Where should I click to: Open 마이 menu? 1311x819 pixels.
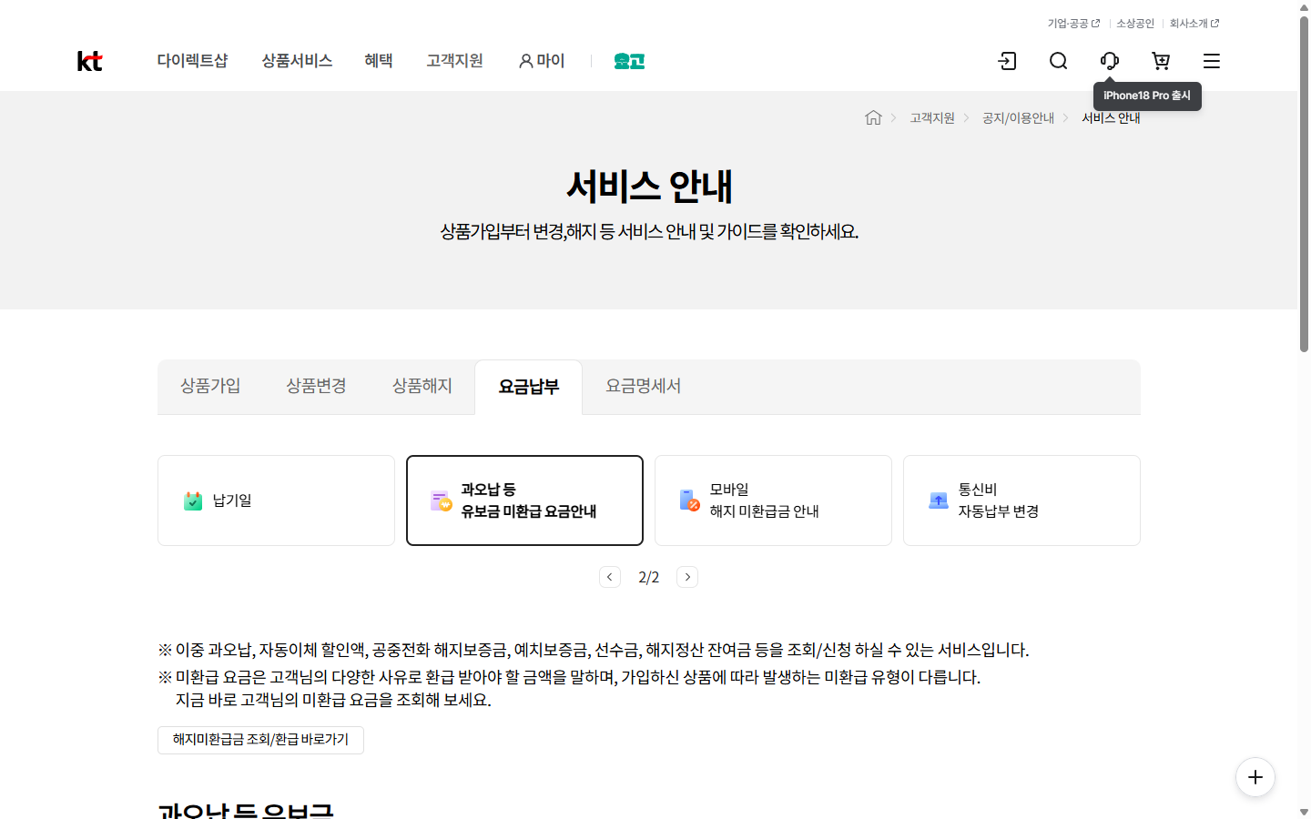tap(542, 61)
